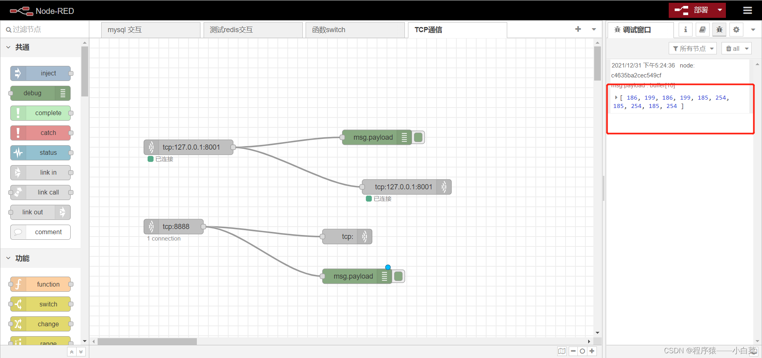Image resolution: width=762 pixels, height=358 pixels.
Task: Click the Node-RED logo in header
Action: coord(42,11)
